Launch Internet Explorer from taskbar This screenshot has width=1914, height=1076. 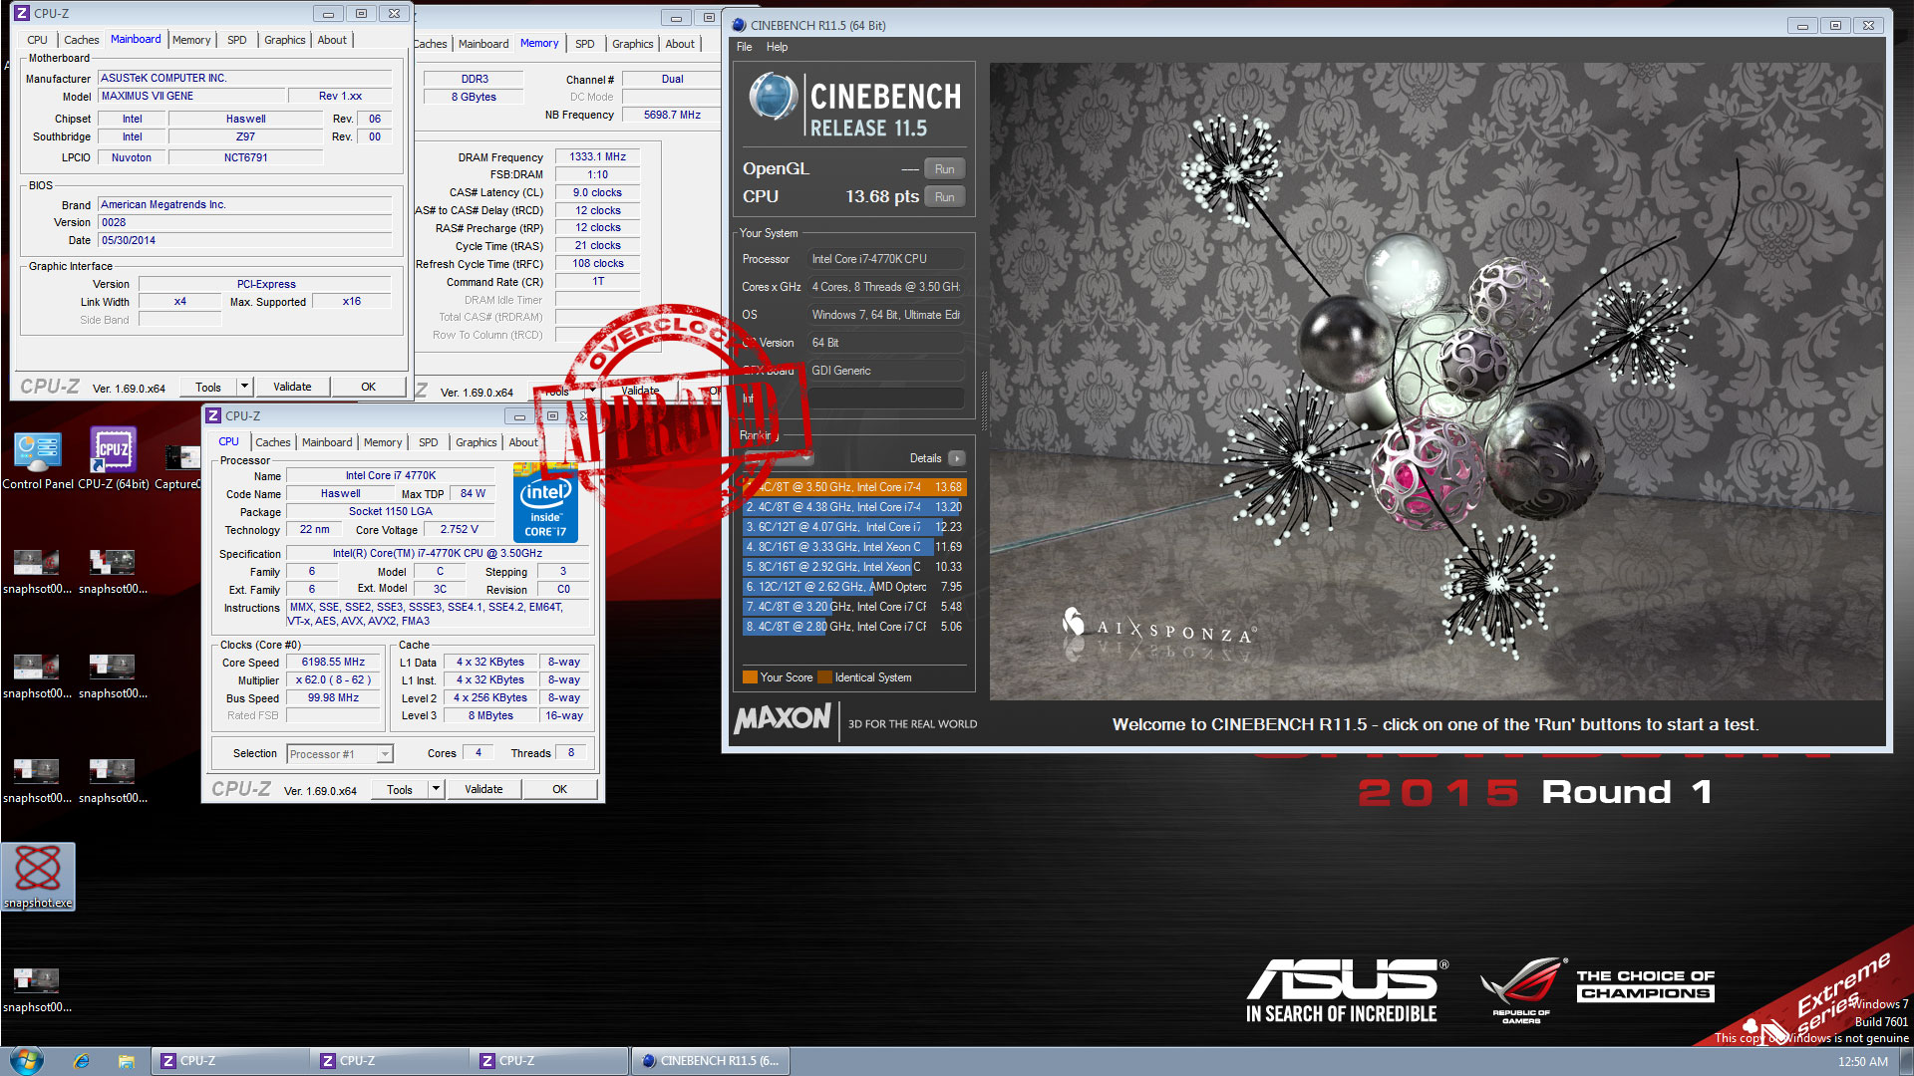82,1061
